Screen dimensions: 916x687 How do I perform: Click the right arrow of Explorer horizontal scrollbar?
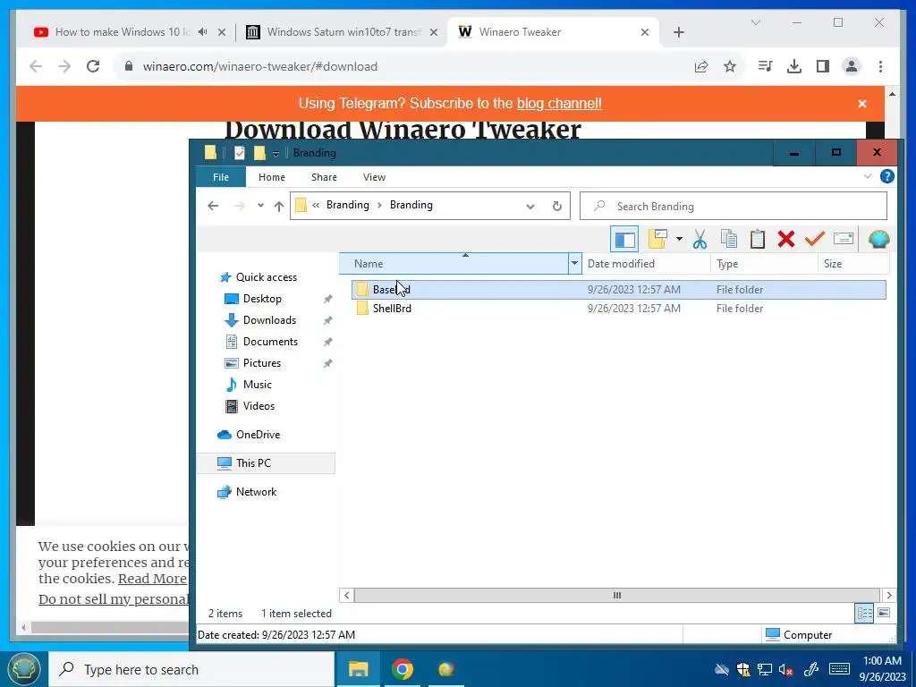[889, 595]
